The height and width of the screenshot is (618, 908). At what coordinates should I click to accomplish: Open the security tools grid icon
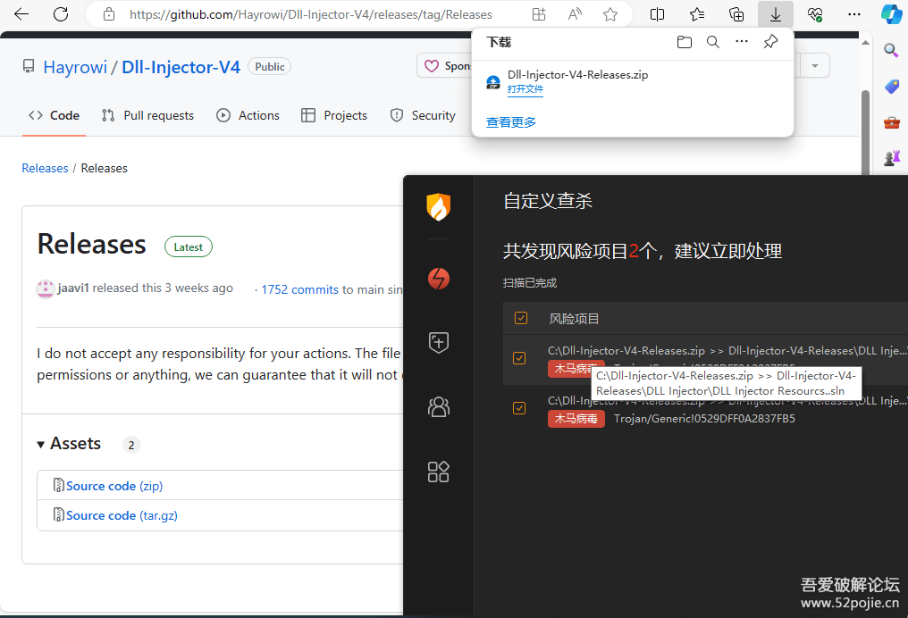pos(439,472)
